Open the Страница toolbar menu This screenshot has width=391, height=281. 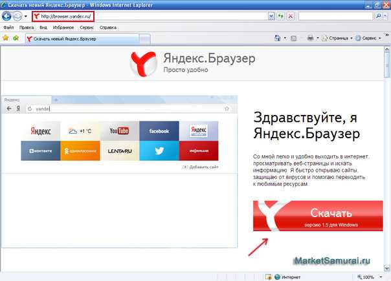337,38
